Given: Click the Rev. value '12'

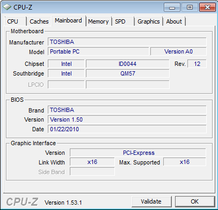Looking at the screenshot, I should click(197, 64).
